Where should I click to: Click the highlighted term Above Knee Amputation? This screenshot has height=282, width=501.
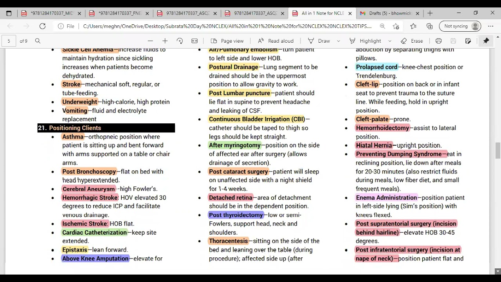coord(95,258)
